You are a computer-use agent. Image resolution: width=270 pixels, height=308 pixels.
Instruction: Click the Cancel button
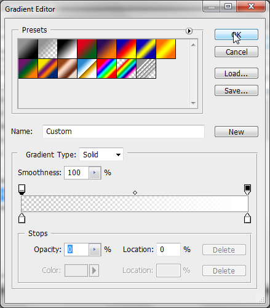pyautogui.click(x=236, y=52)
